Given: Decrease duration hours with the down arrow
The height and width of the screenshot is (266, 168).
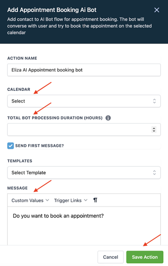Looking at the screenshot, I should pyautogui.click(x=154, y=131).
